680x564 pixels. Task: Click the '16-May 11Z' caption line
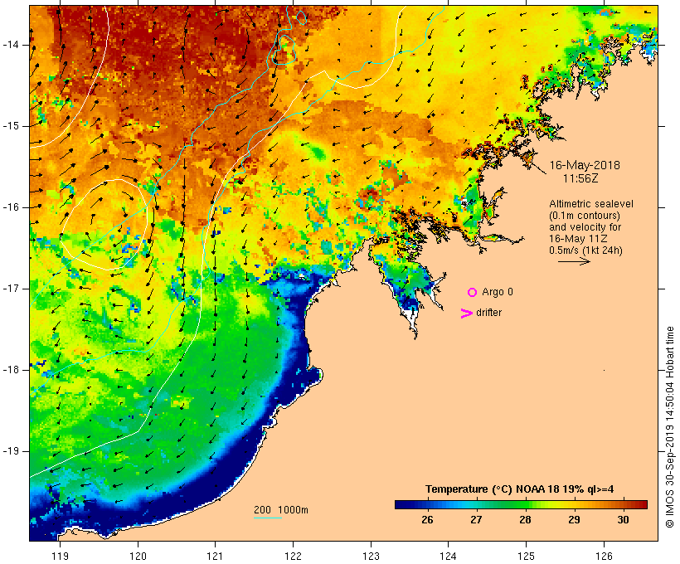578,239
